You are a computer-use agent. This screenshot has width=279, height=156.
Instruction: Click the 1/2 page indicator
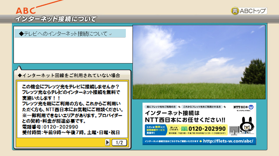120,143
